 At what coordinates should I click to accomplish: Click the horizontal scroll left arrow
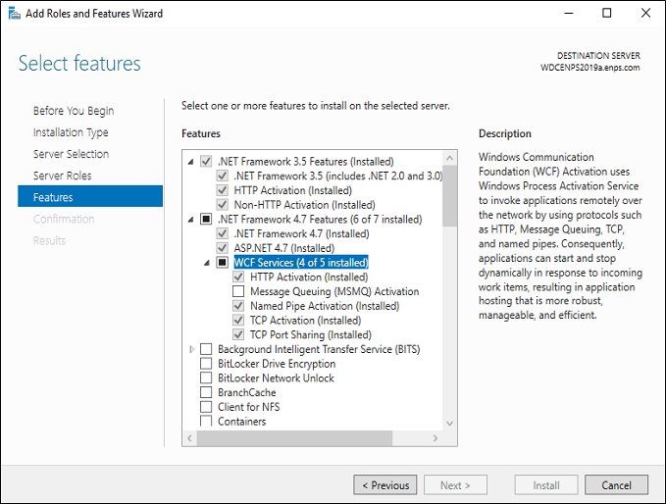pos(190,438)
